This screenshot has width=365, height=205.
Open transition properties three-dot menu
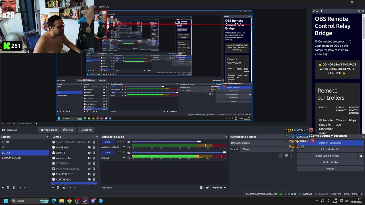[291, 155]
